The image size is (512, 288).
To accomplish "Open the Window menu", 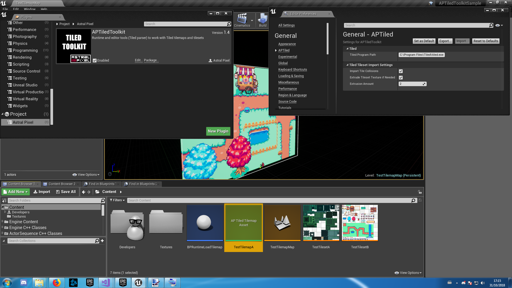I will [x=29, y=9].
